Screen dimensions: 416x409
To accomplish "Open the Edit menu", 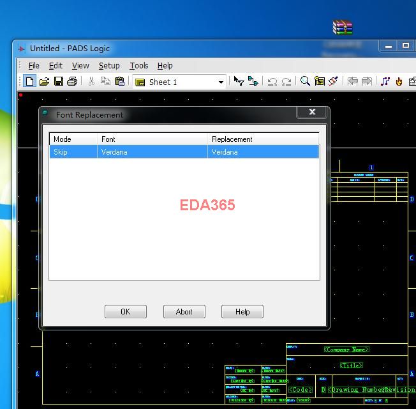I will 56,66.
